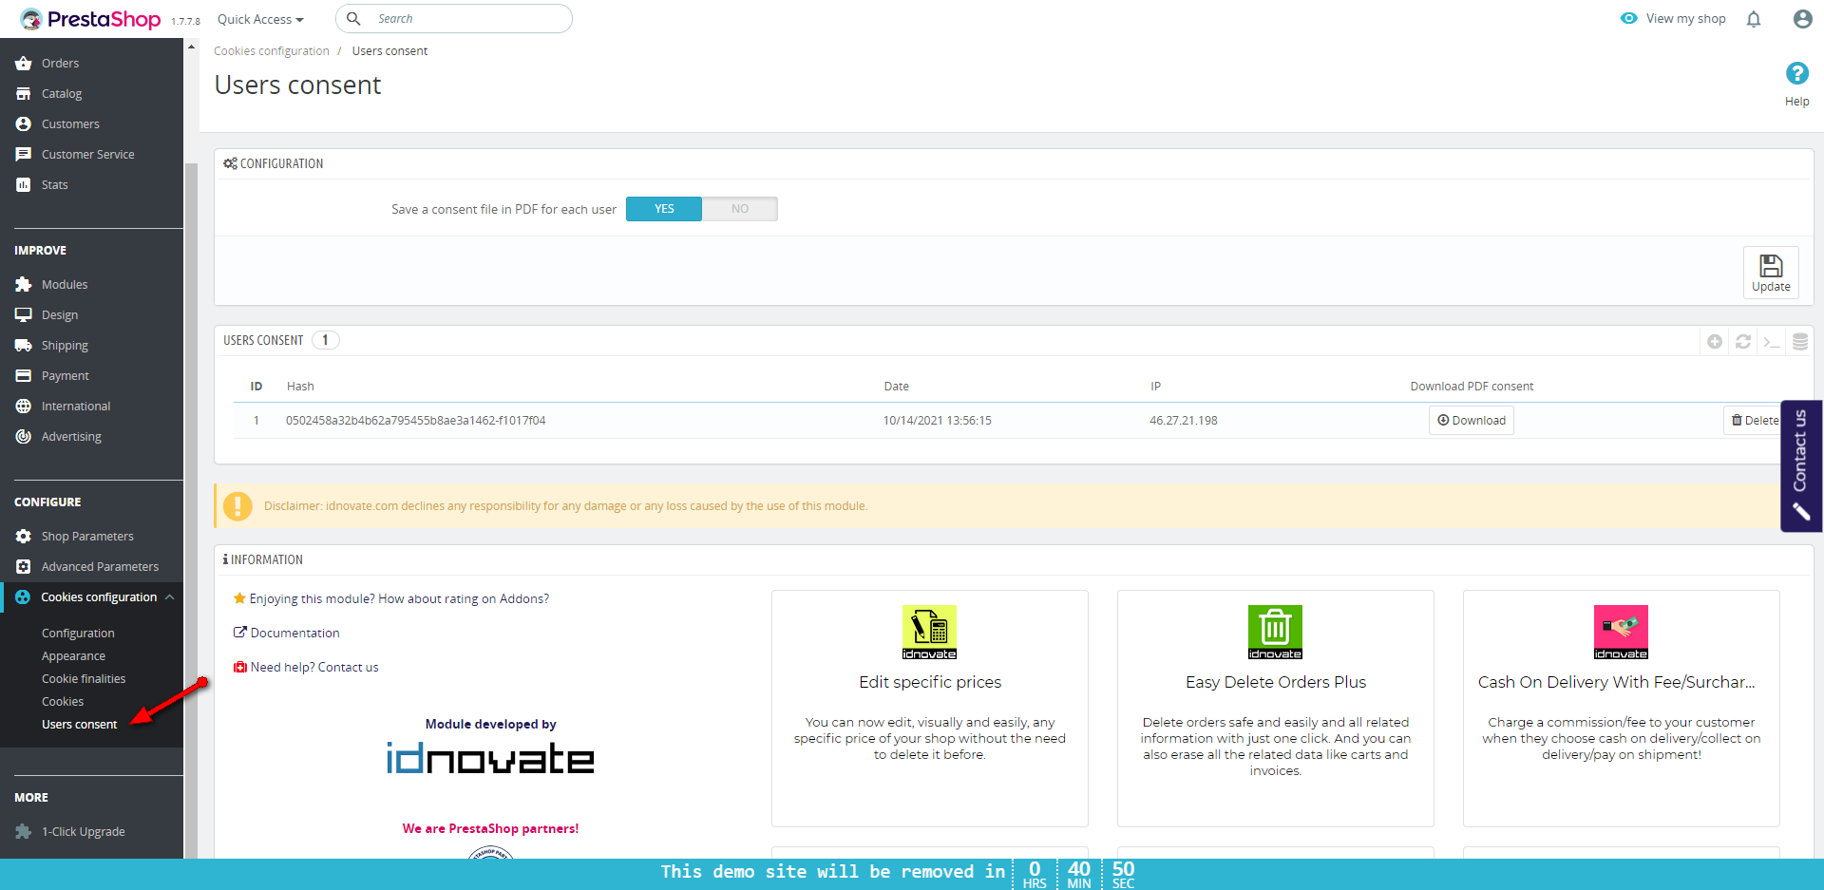Click the Modules puzzle icon
Viewport: 1824px width, 890px height.
[24, 285]
